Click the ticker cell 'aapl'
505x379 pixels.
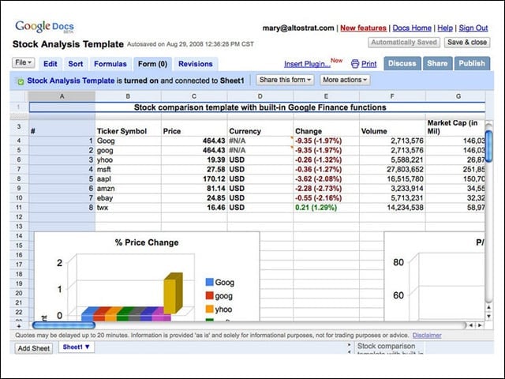pos(128,179)
